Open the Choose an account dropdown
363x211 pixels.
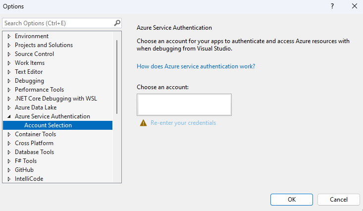pyautogui.click(x=184, y=105)
